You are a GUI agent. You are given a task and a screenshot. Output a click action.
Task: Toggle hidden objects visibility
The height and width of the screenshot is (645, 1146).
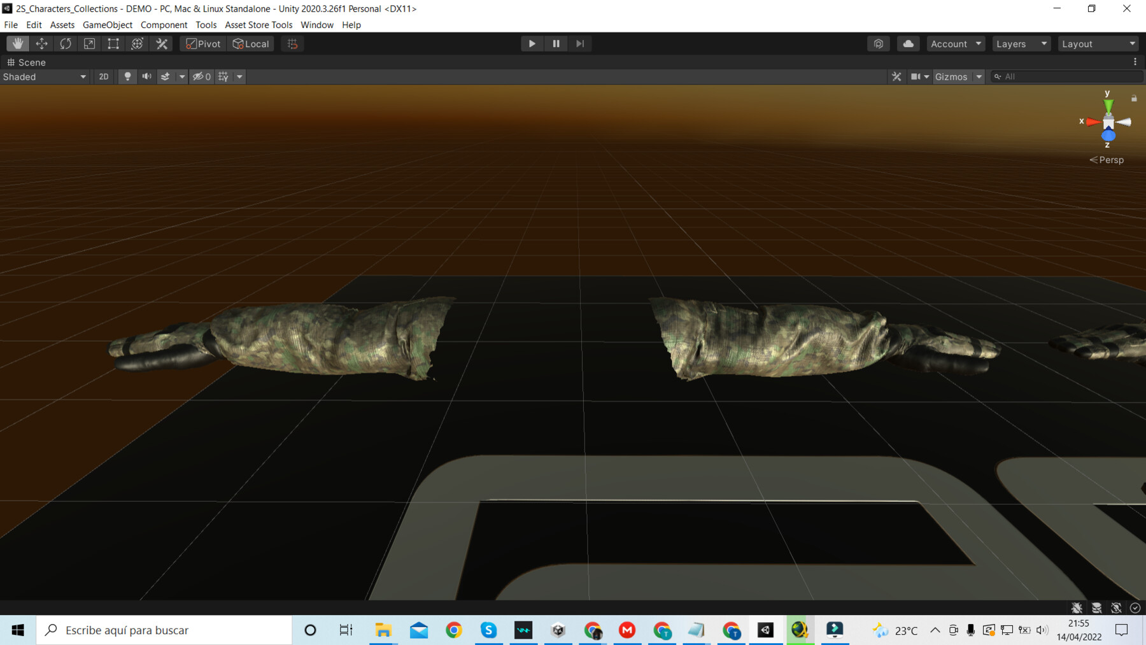coord(202,76)
